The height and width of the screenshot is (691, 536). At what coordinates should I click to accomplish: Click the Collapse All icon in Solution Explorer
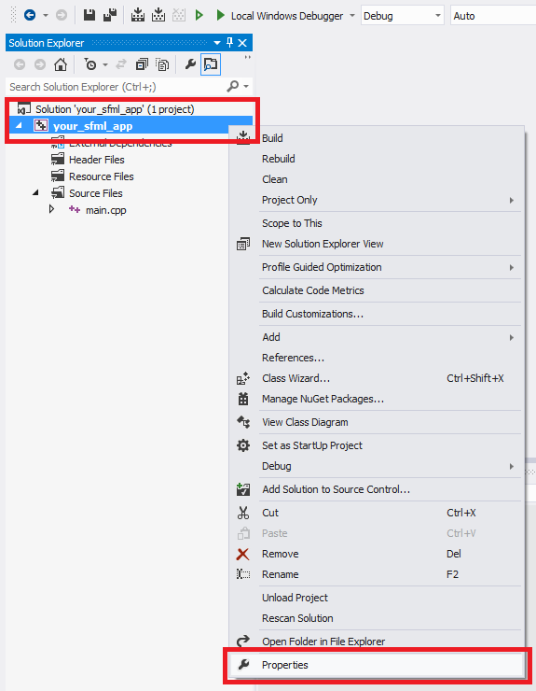coord(142,64)
